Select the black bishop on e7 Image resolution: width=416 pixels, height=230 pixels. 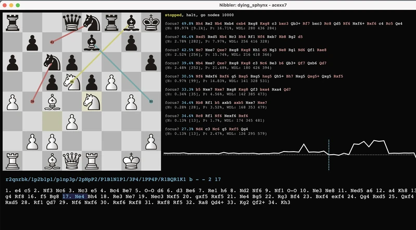[92, 42]
